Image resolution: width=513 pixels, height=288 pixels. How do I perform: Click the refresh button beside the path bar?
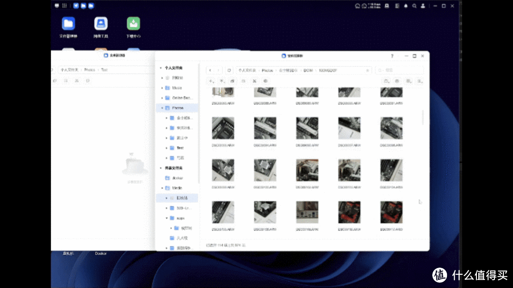[x=229, y=70]
